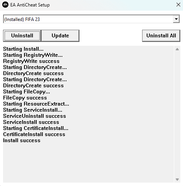The image size is (183, 186).
Task: Click the 'ServiceUninstall success' log line
Action: [34, 116]
